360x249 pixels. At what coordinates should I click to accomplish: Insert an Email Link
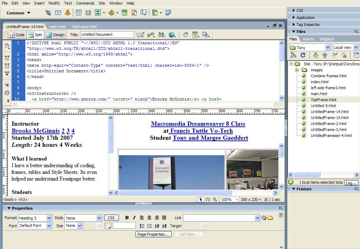58,13
